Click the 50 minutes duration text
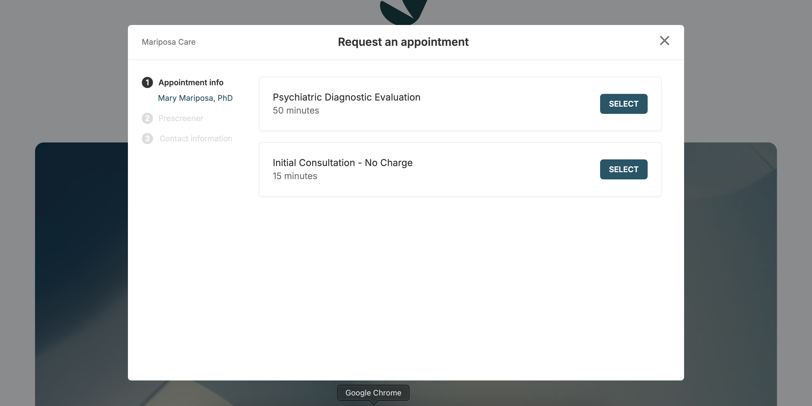The width and height of the screenshot is (812, 406). (296, 111)
